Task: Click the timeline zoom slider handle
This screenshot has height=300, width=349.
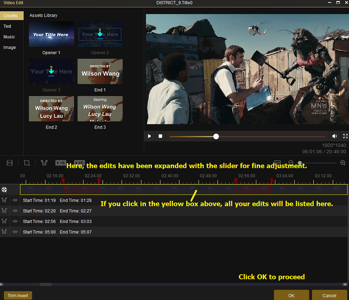Action: coord(300,163)
